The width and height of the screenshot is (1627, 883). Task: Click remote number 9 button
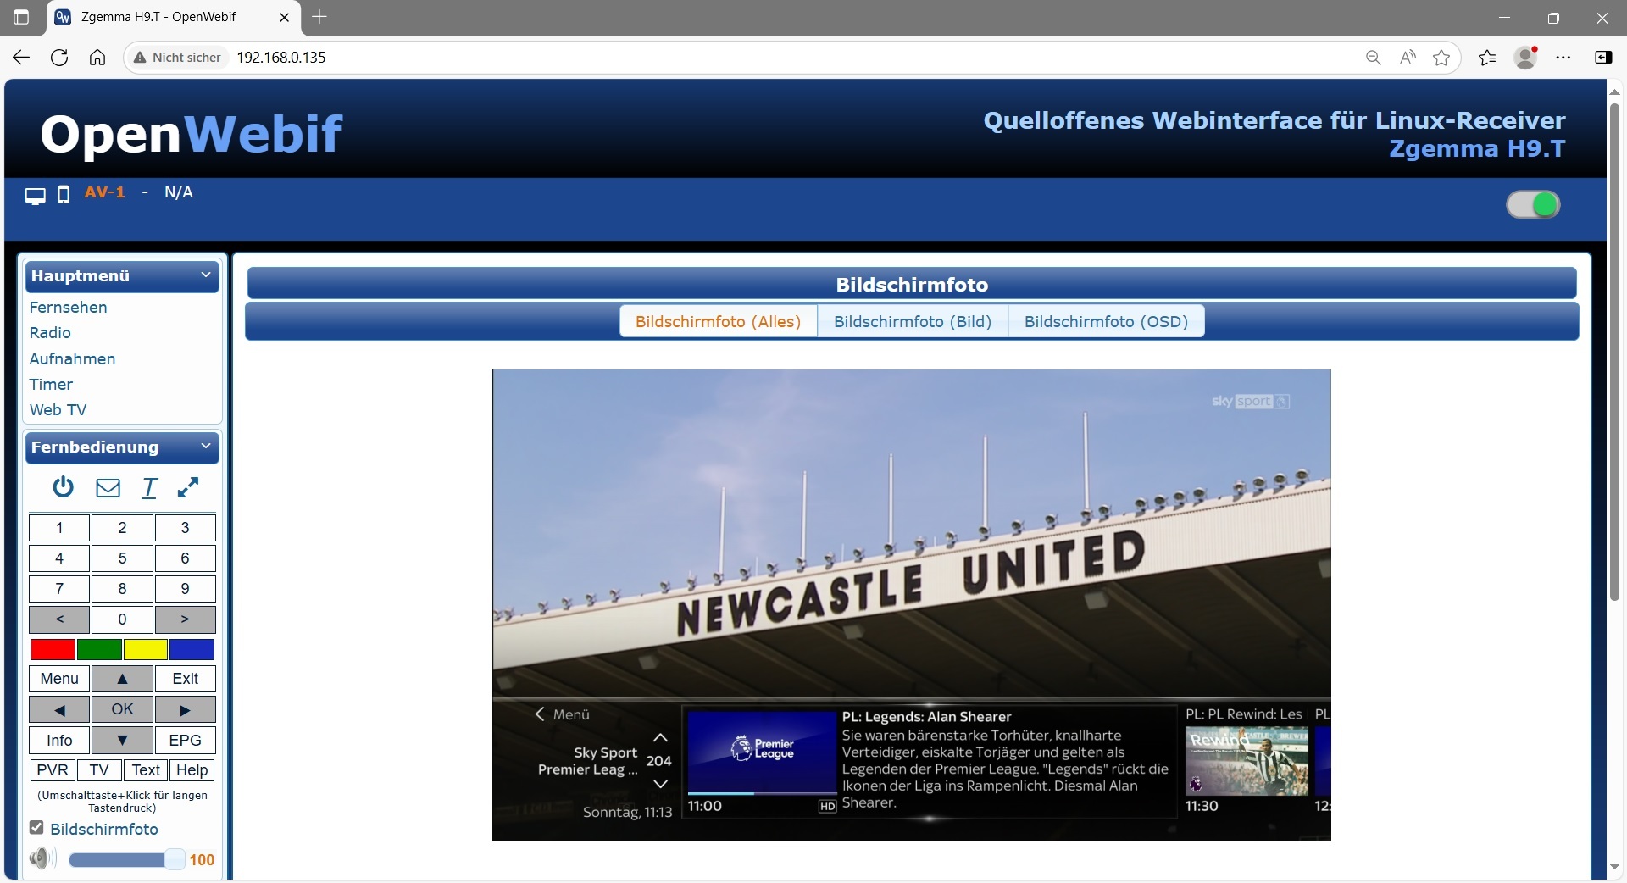point(185,589)
